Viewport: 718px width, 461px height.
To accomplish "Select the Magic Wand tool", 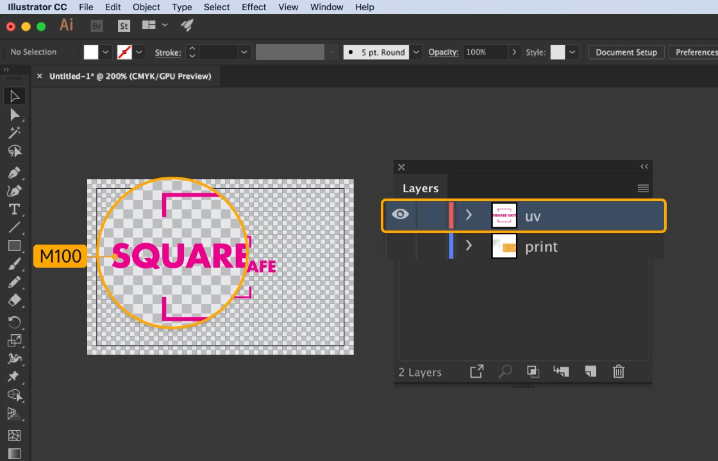I will coord(14,133).
